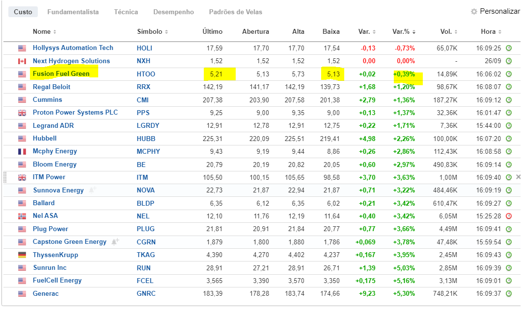521x309 pixels.
Task: Open the PLUG symbol link
Action: tap(145, 229)
